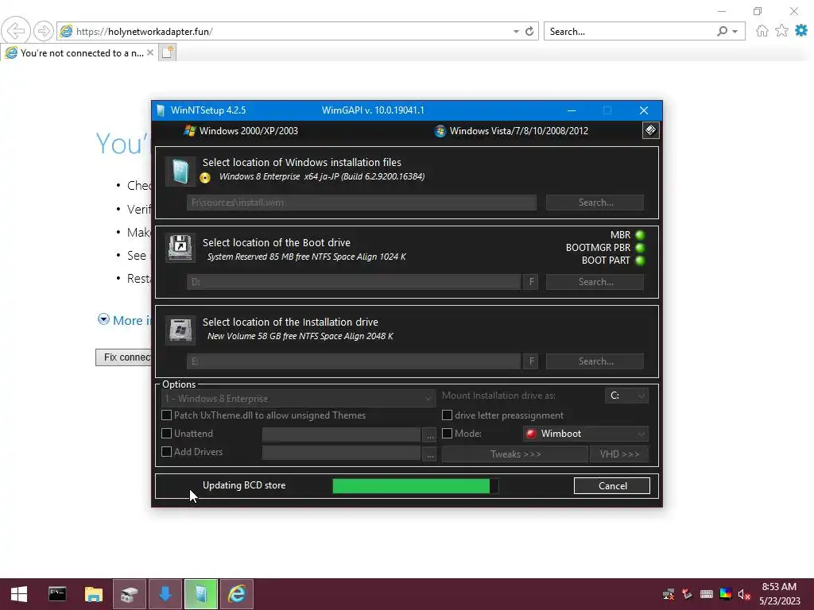Viewport: 814px width, 610px height.
Task: Cancel the WinNTSetup installation
Action: (612, 486)
